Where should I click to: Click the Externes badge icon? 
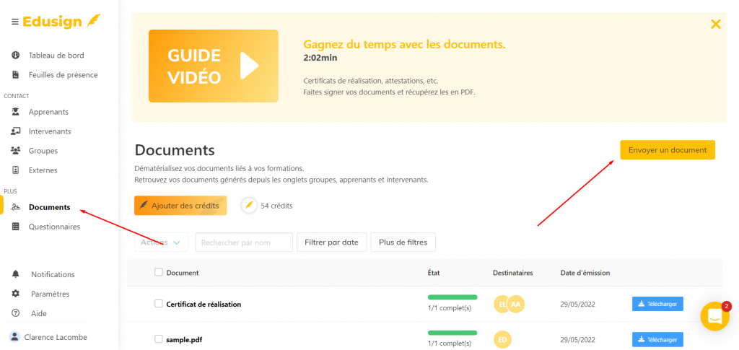tap(16, 170)
